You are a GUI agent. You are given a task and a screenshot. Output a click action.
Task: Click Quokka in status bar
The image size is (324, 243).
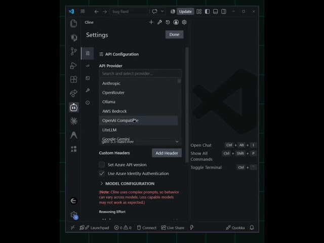pyautogui.click(x=235, y=228)
